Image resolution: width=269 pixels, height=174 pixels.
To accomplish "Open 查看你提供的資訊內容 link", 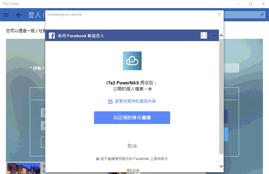I will tap(135, 101).
